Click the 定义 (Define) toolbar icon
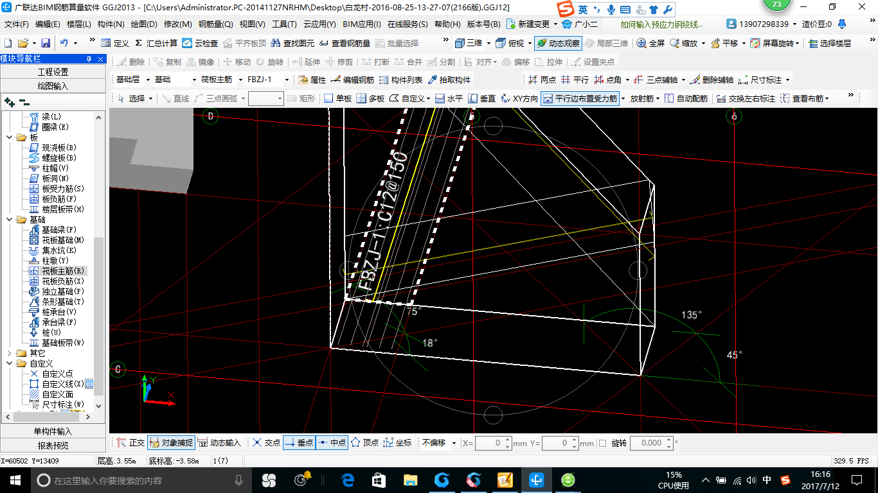The width and height of the screenshot is (878, 493). [x=115, y=43]
